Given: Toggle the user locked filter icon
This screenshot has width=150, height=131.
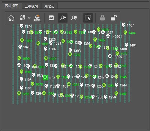Looking at the screenshot, I should pyautogui.click(x=63, y=18).
